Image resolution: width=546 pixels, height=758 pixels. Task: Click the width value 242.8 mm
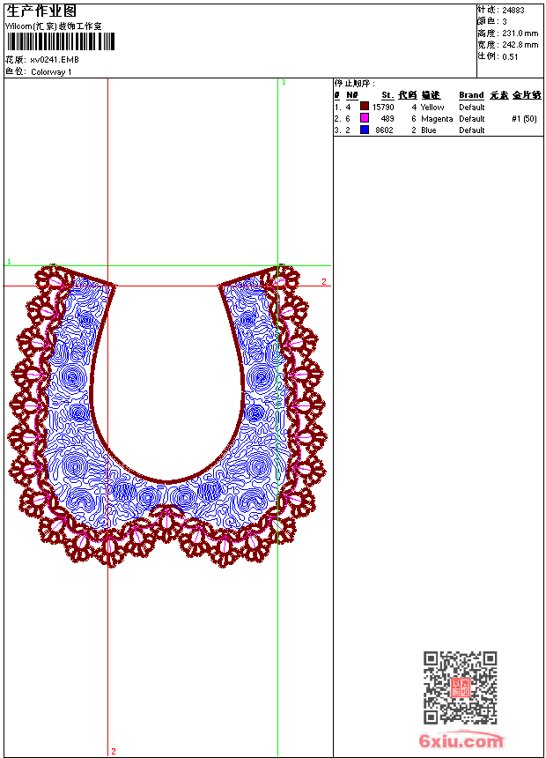click(x=520, y=45)
